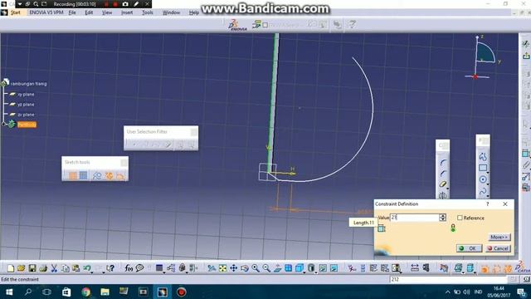Click the Undo arrow icon
Screen dimensions: 531x299
point(86,268)
